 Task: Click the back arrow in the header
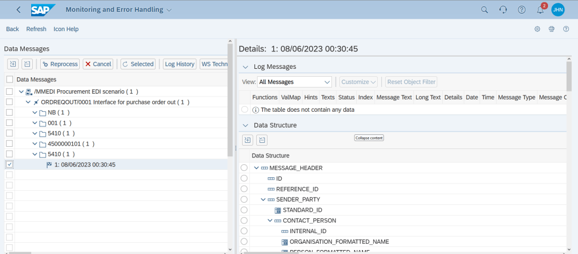coord(19,10)
